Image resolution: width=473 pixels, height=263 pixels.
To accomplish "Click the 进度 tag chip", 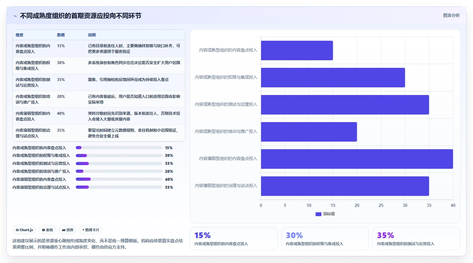I will tap(67, 230).
